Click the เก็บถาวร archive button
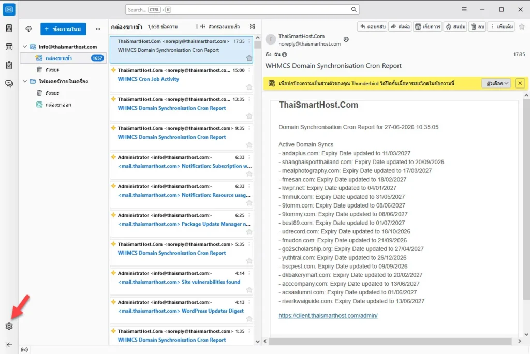The height and width of the screenshot is (354, 530). [x=428, y=27]
